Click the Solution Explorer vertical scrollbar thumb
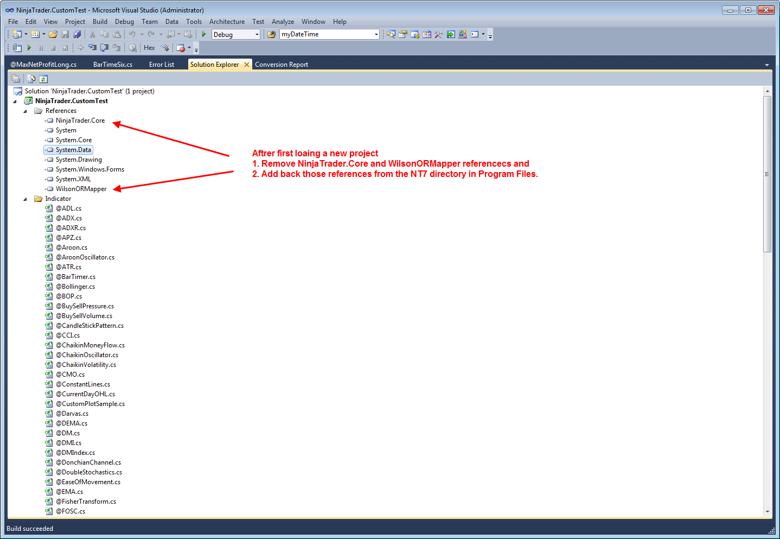Image resolution: width=780 pixels, height=539 pixels. tap(767, 174)
